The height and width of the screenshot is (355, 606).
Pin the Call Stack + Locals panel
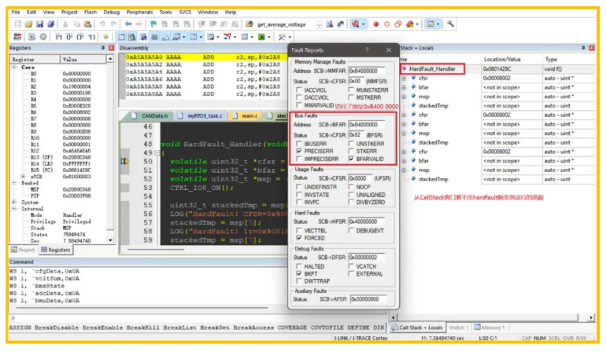[x=583, y=48]
